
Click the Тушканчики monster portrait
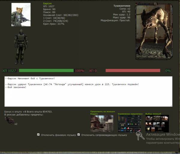click(x=154, y=31)
